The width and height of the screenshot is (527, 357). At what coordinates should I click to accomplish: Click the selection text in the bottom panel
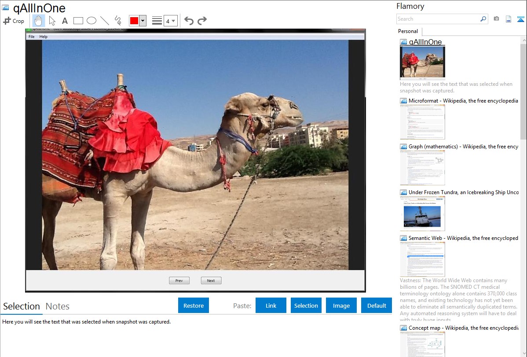[x=86, y=322]
